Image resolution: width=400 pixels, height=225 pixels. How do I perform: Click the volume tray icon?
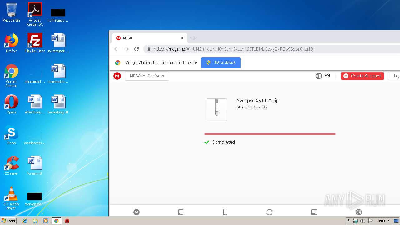click(x=363, y=221)
